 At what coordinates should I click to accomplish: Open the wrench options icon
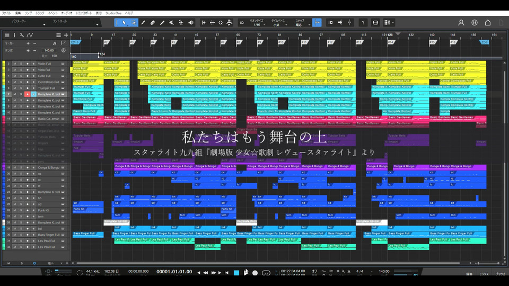22,35
